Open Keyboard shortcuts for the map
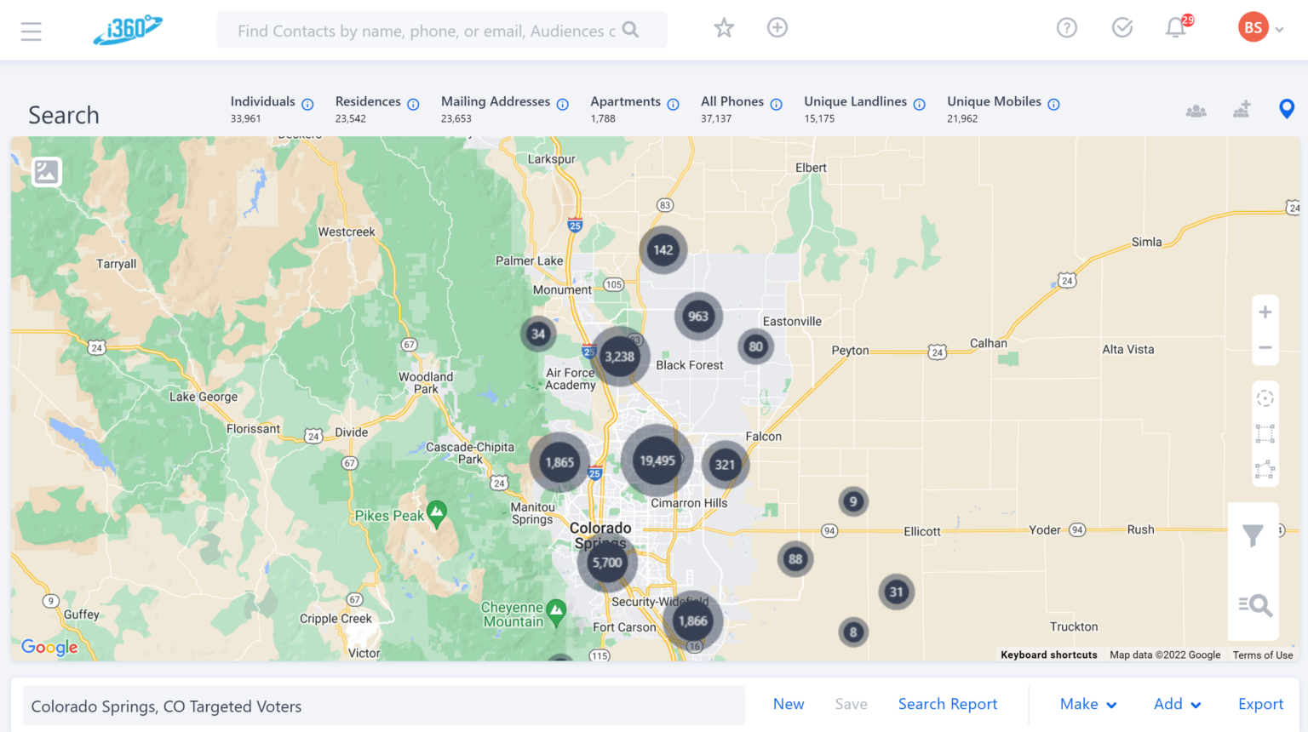Viewport: 1308px width, 732px height. [x=1049, y=655]
